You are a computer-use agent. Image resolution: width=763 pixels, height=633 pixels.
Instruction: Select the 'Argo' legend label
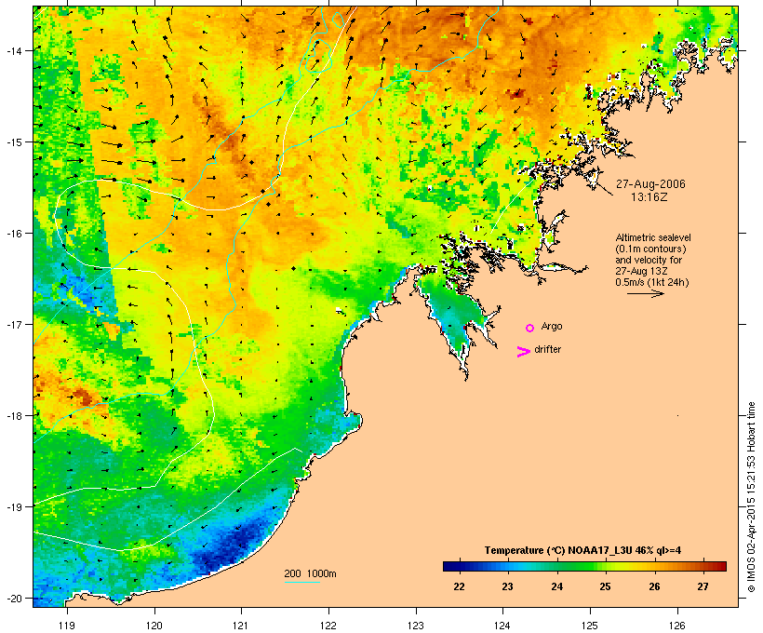coord(552,326)
